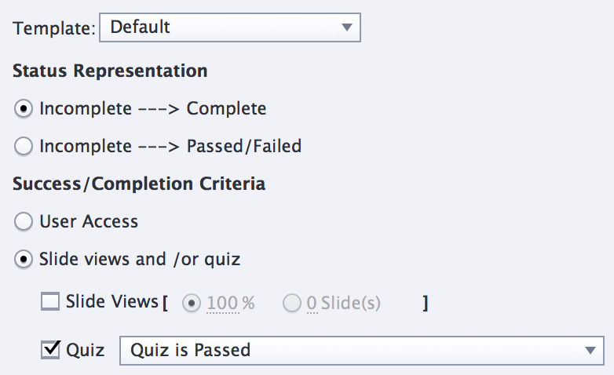614x375 pixels.
Task: Uncheck the Quiz checkbox
Action: 50,349
